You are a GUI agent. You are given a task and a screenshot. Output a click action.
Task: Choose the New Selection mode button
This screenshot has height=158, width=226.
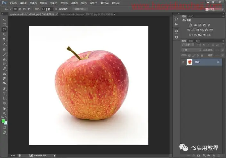(x=15, y=9)
